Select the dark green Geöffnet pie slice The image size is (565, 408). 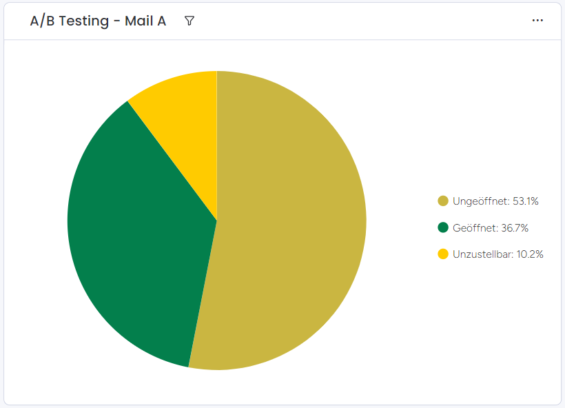(138, 234)
